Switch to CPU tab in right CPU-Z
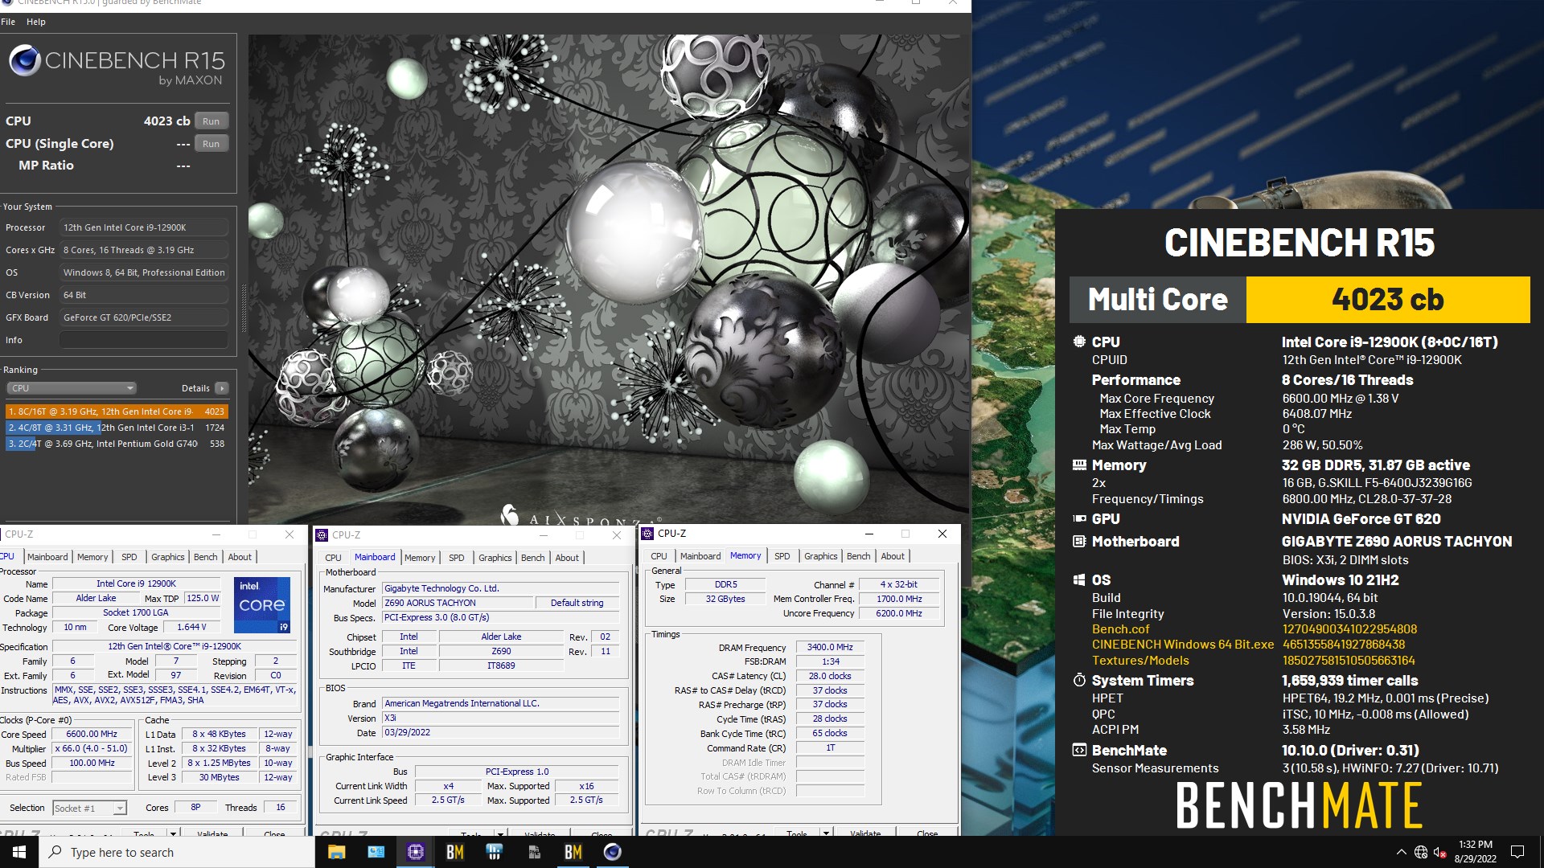The image size is (1544, 868). [659, 556]
